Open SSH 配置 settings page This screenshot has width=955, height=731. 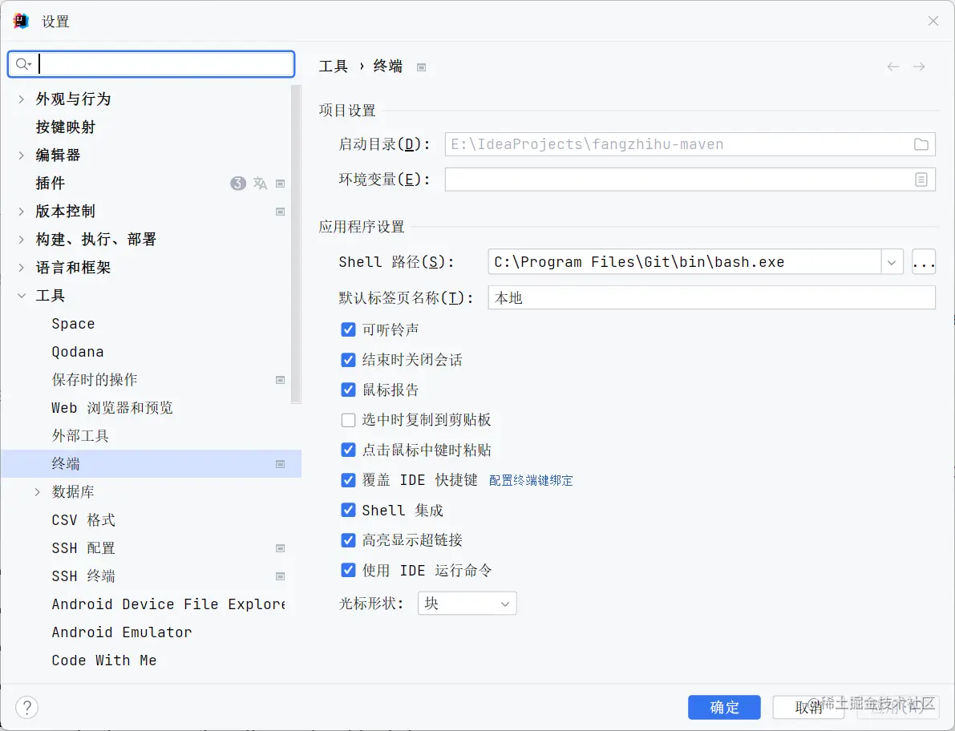(83, 548)
